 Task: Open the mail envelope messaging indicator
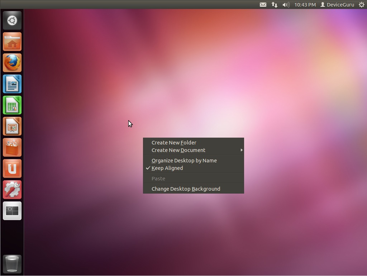click(x=263, y=5)
